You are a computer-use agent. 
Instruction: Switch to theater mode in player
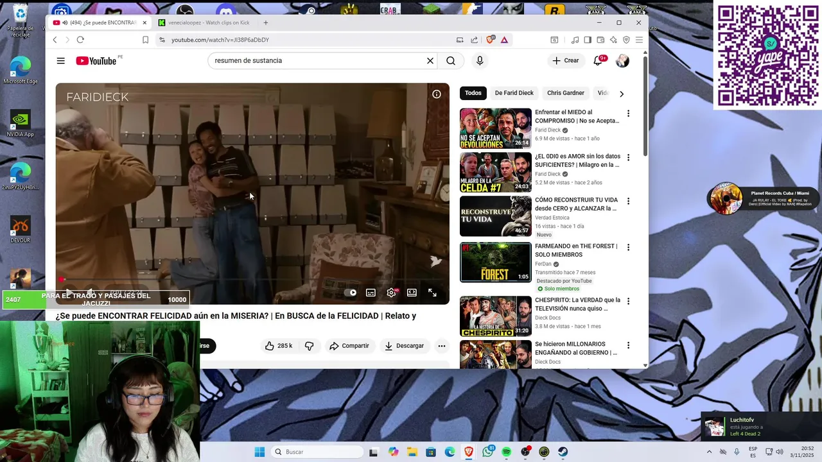pos(412,293)
